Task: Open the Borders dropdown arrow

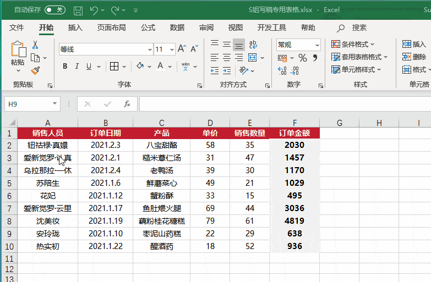Action: click(124, 67)
